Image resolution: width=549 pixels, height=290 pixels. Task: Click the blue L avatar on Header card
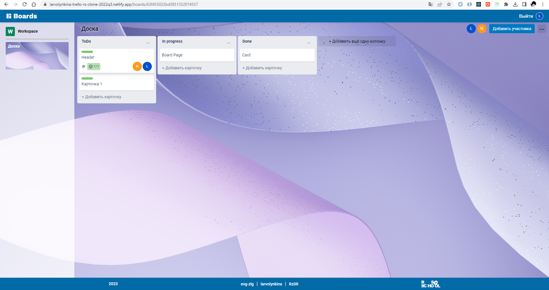147,66
